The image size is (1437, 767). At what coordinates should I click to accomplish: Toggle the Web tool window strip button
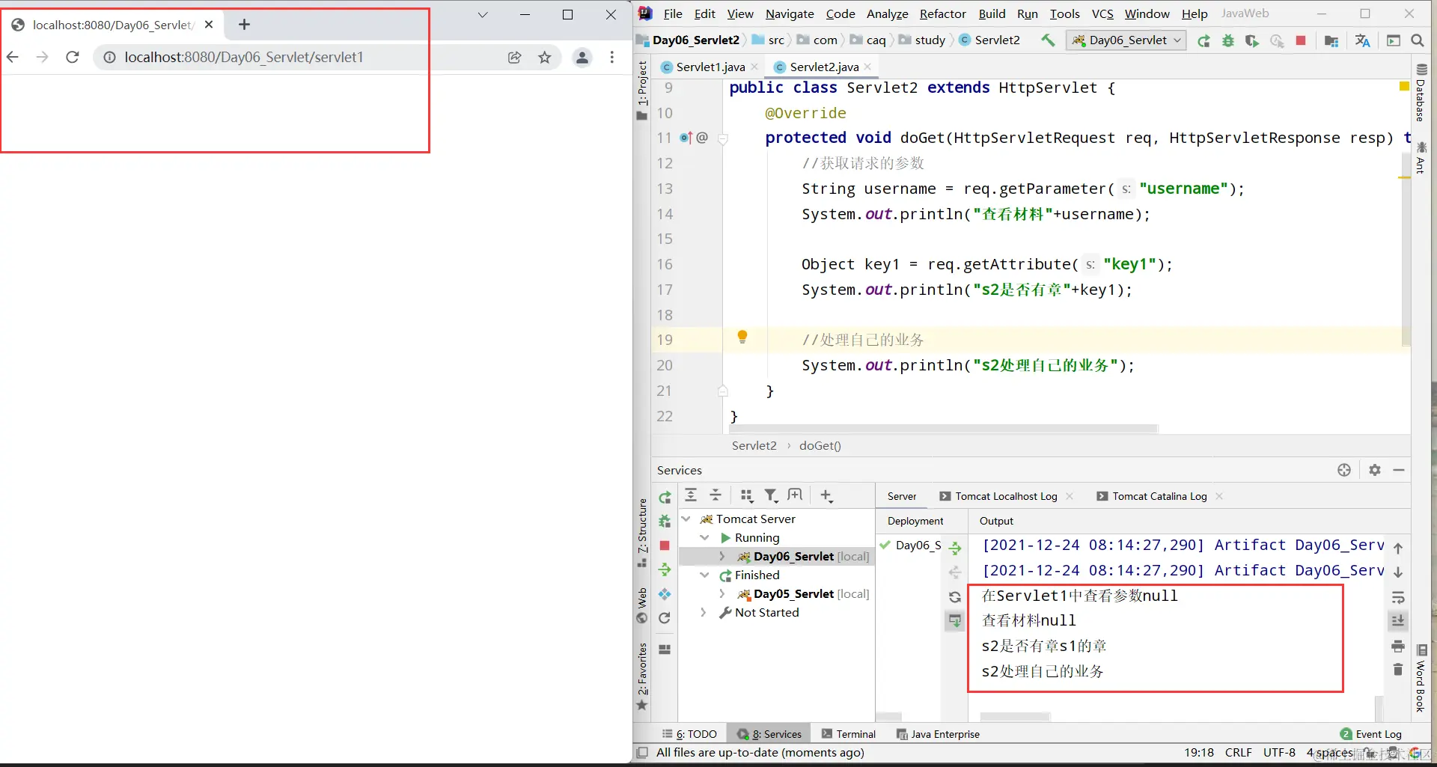pyautogui.click(x=642, y=605)
